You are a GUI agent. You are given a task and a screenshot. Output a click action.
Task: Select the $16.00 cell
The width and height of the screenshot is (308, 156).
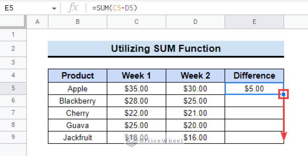[x=195, y=138]
